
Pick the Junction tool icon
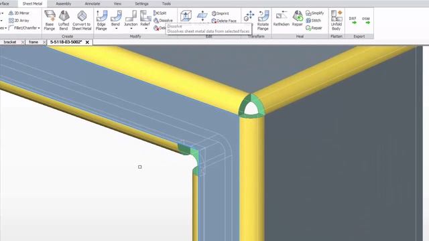coord(131,16)
